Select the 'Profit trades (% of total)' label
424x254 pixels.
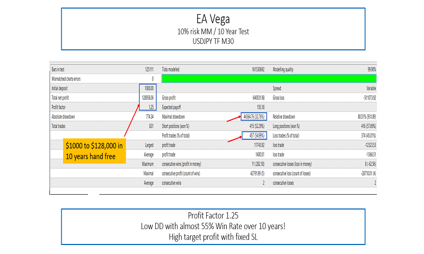[176, 135]
